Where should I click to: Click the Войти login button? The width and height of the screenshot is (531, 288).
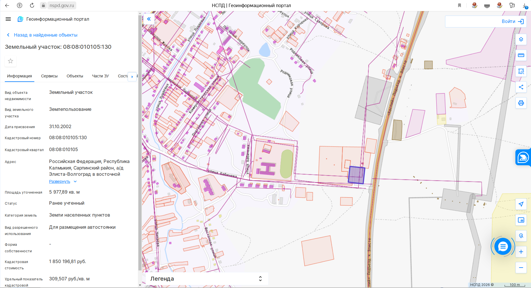coord(513,22)
